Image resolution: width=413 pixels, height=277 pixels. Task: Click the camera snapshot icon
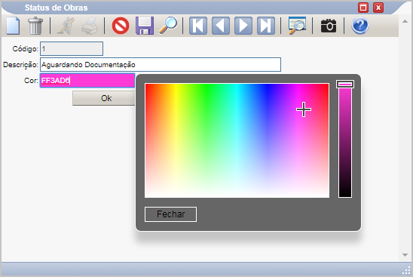pyautogui.click(x=328, y=26)
